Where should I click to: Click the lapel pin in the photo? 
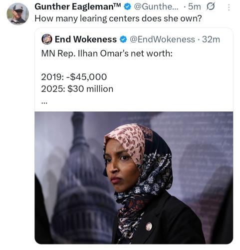pyautogui.click(x=149, y=226)
